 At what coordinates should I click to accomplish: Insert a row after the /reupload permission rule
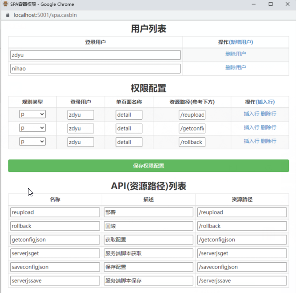[251, 114]
